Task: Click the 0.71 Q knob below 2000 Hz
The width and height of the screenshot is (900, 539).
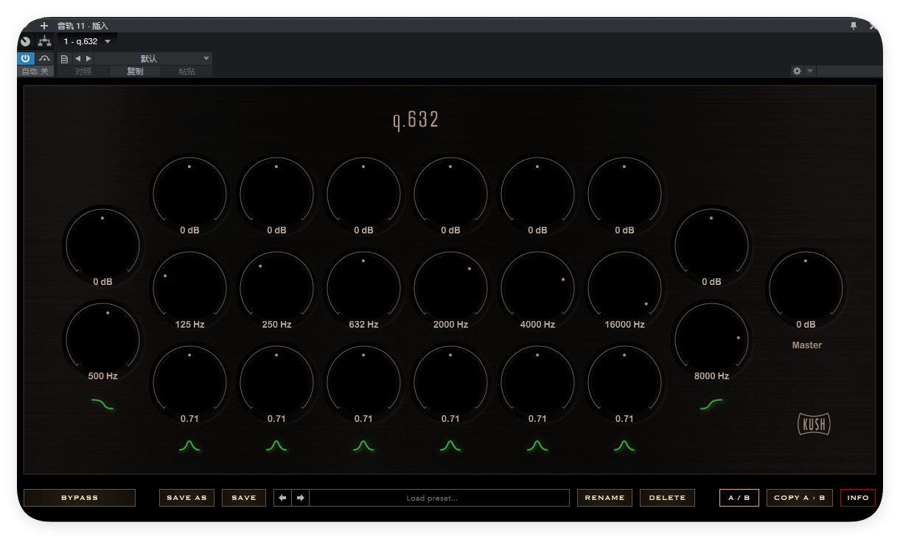Action: 450,381
